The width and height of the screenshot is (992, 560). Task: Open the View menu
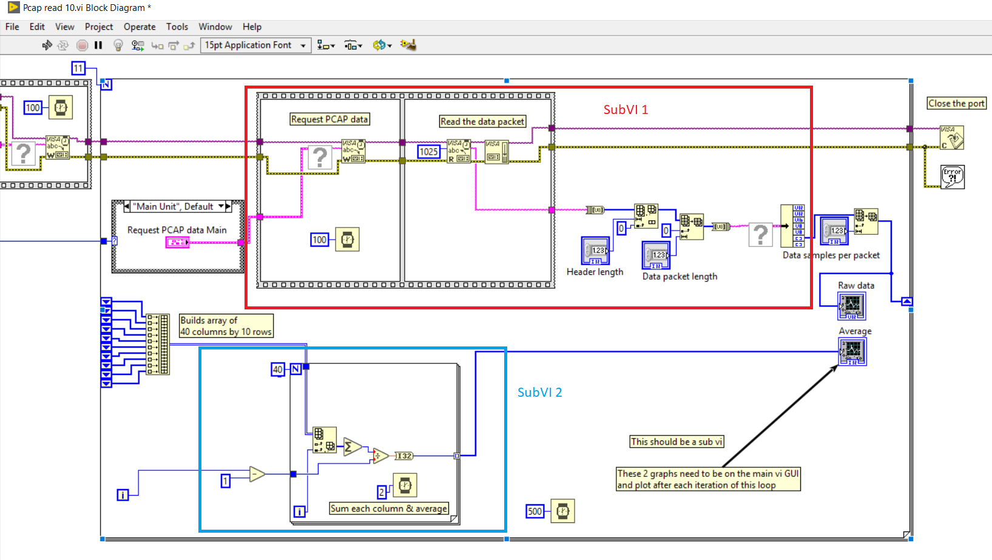point(65,27)
